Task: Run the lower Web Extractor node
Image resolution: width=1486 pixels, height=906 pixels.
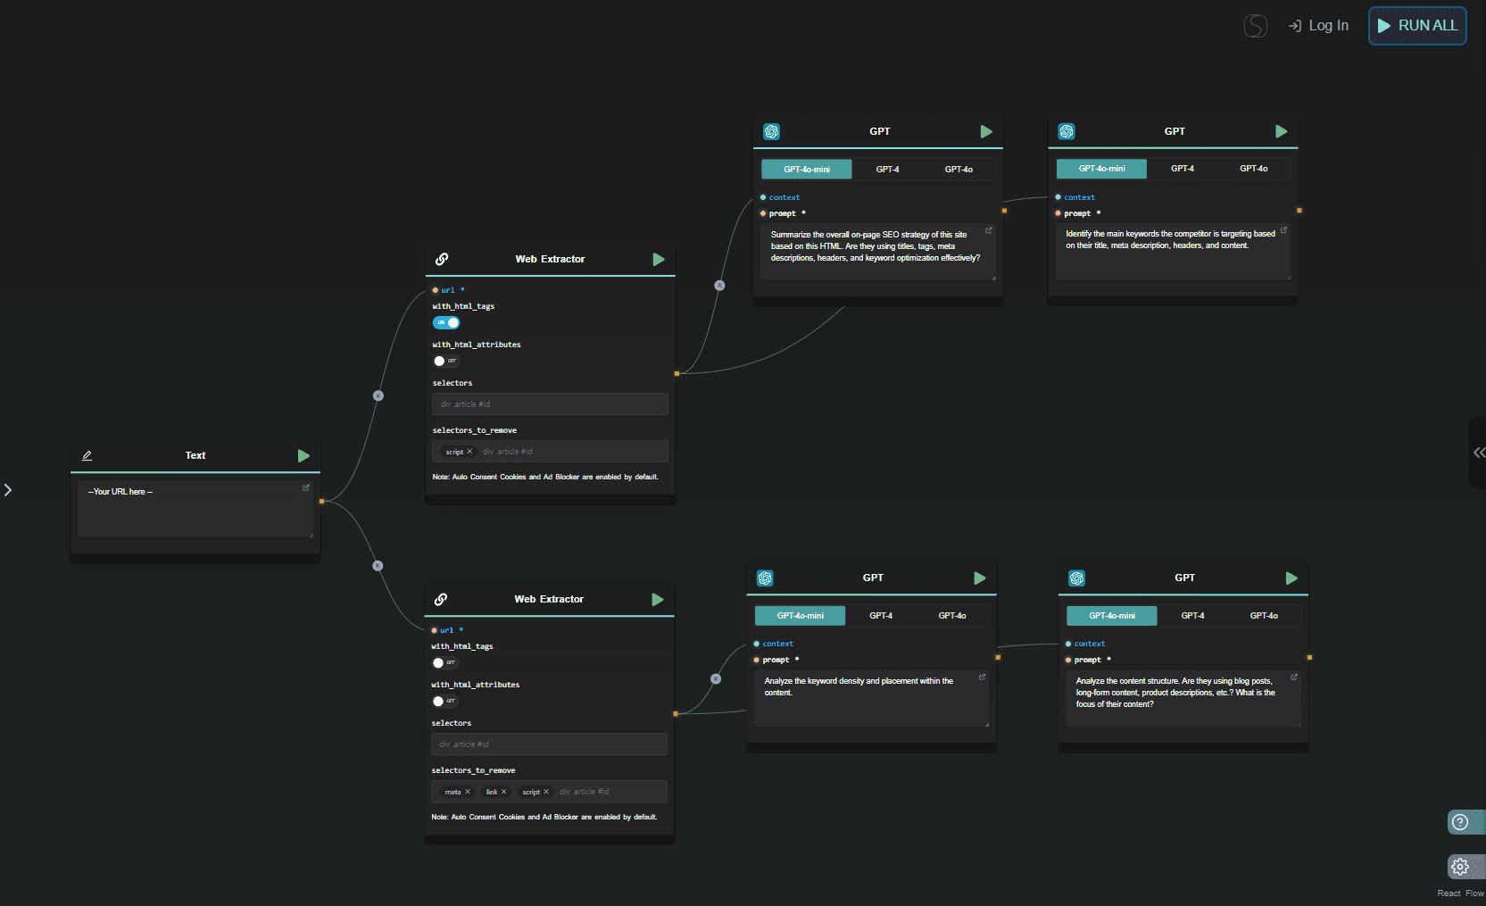Action: (x=658, y=599)
